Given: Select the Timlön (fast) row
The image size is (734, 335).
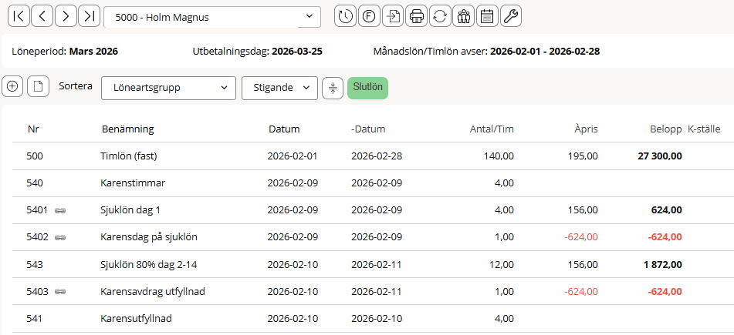Looking at the screenshot, I should click(x=129, y=156).
